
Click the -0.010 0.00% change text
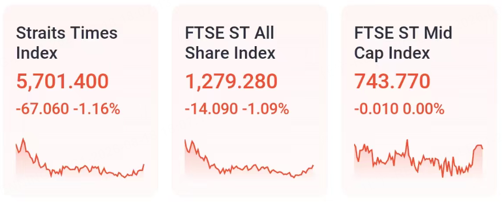(399, 109)
